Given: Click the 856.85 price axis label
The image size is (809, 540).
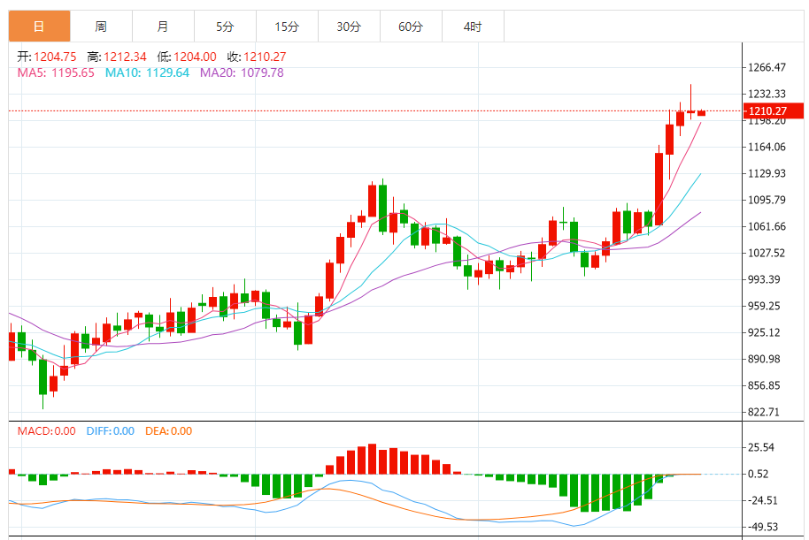Looking at the screenshot, I should point(764,385).
